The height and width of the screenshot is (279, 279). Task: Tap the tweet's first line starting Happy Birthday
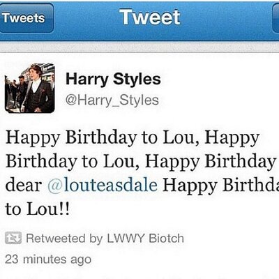[x=133, y=138]
